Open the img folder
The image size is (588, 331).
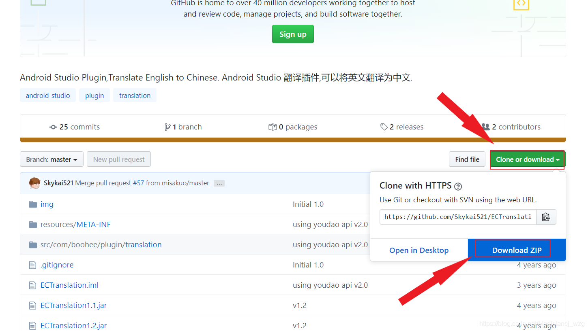[47, 204]
